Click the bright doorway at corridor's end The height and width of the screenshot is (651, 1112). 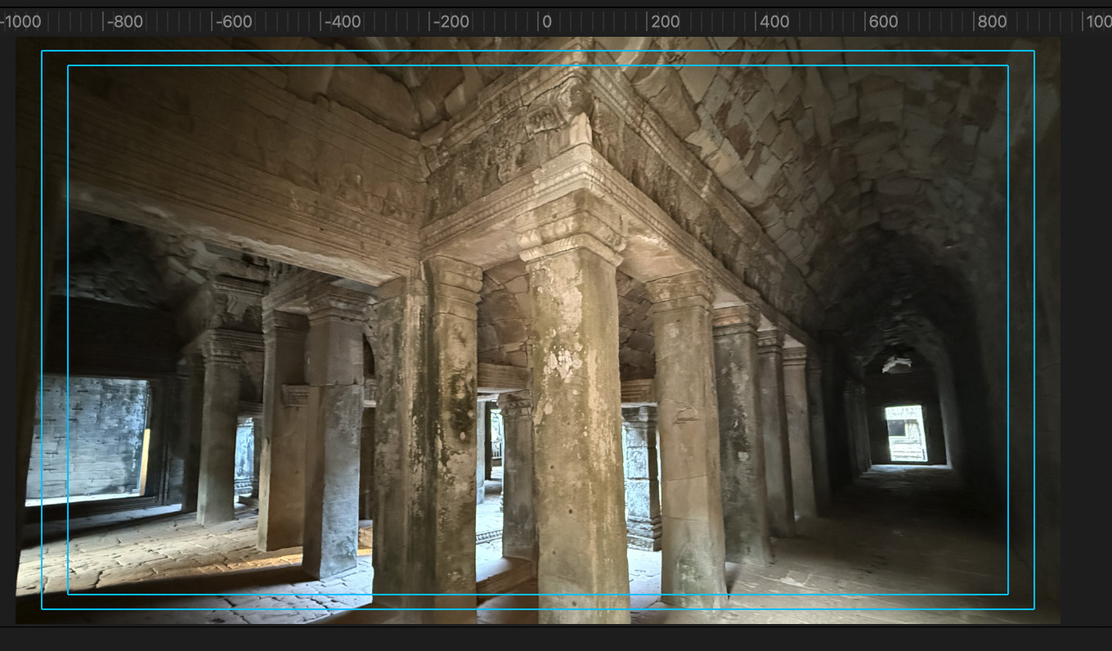click(905, 433)
